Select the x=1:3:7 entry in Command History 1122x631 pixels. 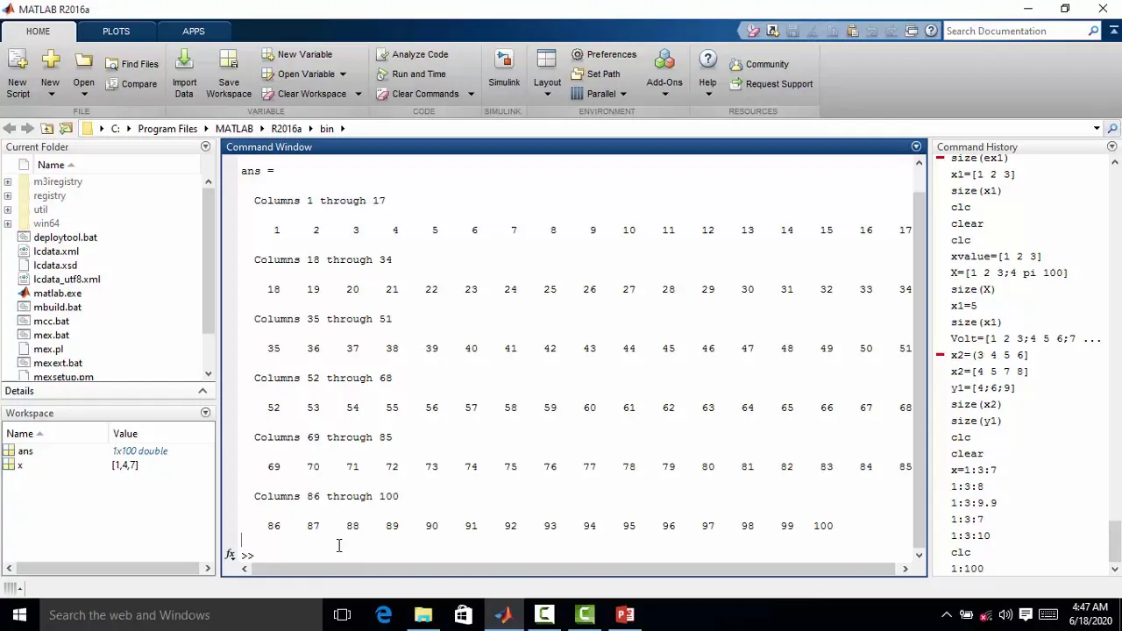tap(973, 471)
